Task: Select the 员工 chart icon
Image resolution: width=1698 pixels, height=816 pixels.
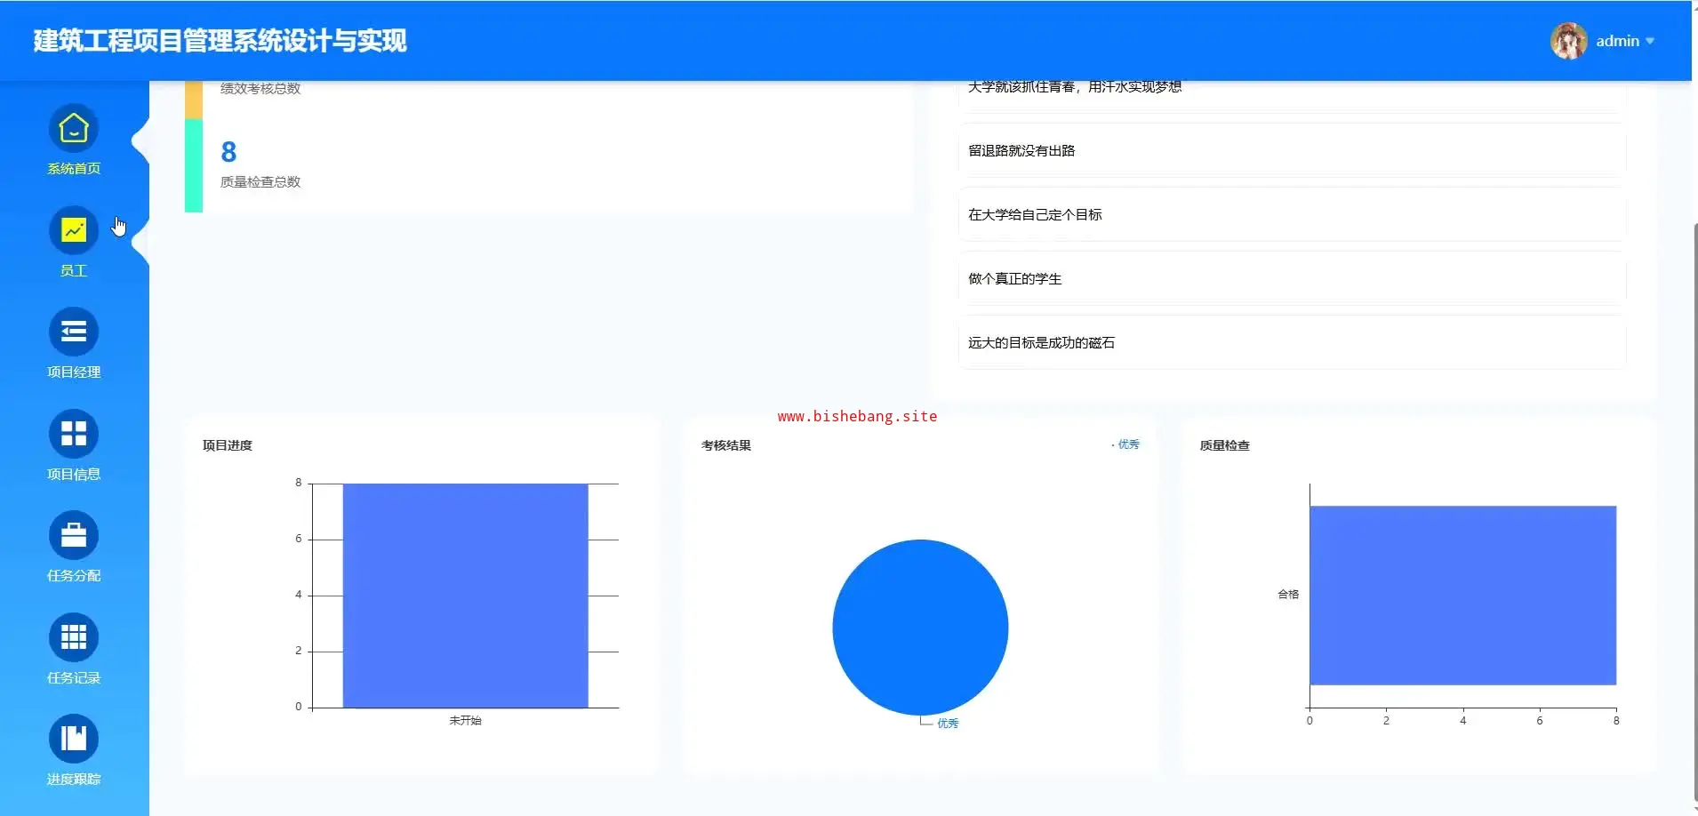Action: tap(74, 230)
